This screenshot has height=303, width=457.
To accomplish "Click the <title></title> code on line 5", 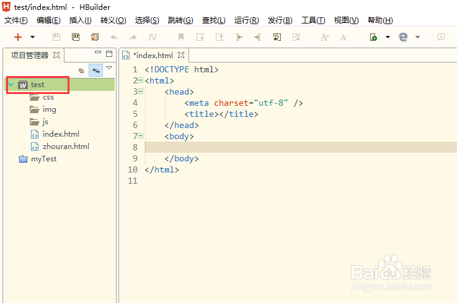I will pyautogui.click(x=221, y=114).
